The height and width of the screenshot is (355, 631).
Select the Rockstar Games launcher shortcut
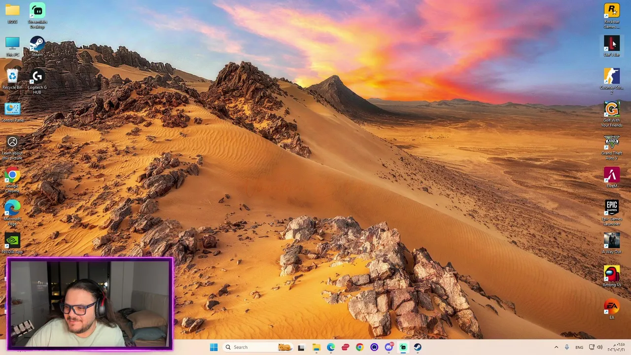tap(612, 16)
